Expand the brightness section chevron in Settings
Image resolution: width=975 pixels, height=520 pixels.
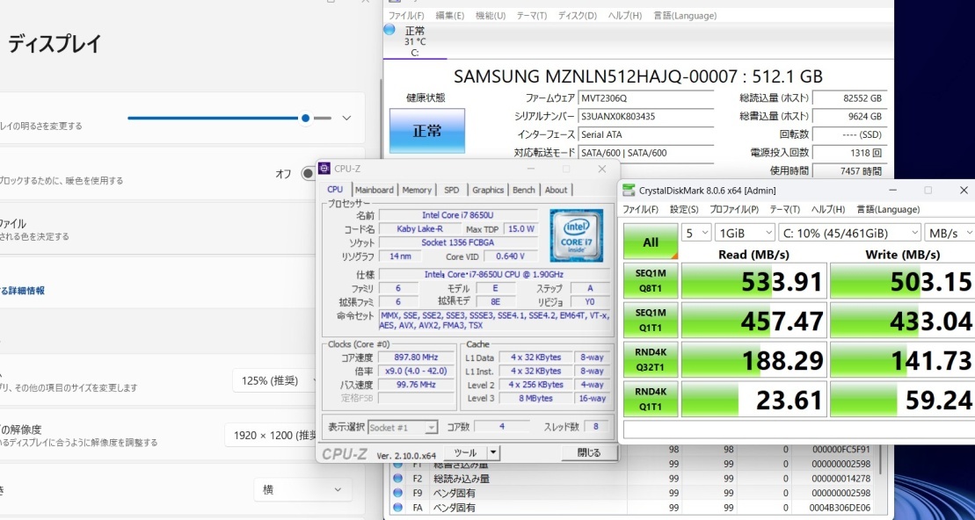tap(347, 118)
